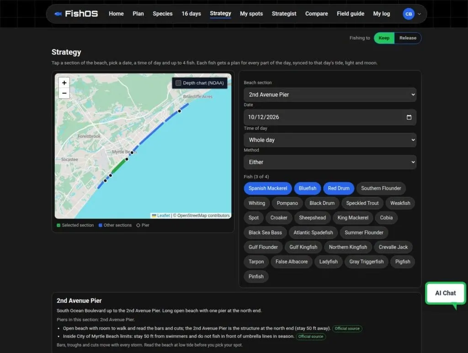Select the Speckled Trout chip

coord(362,203)
